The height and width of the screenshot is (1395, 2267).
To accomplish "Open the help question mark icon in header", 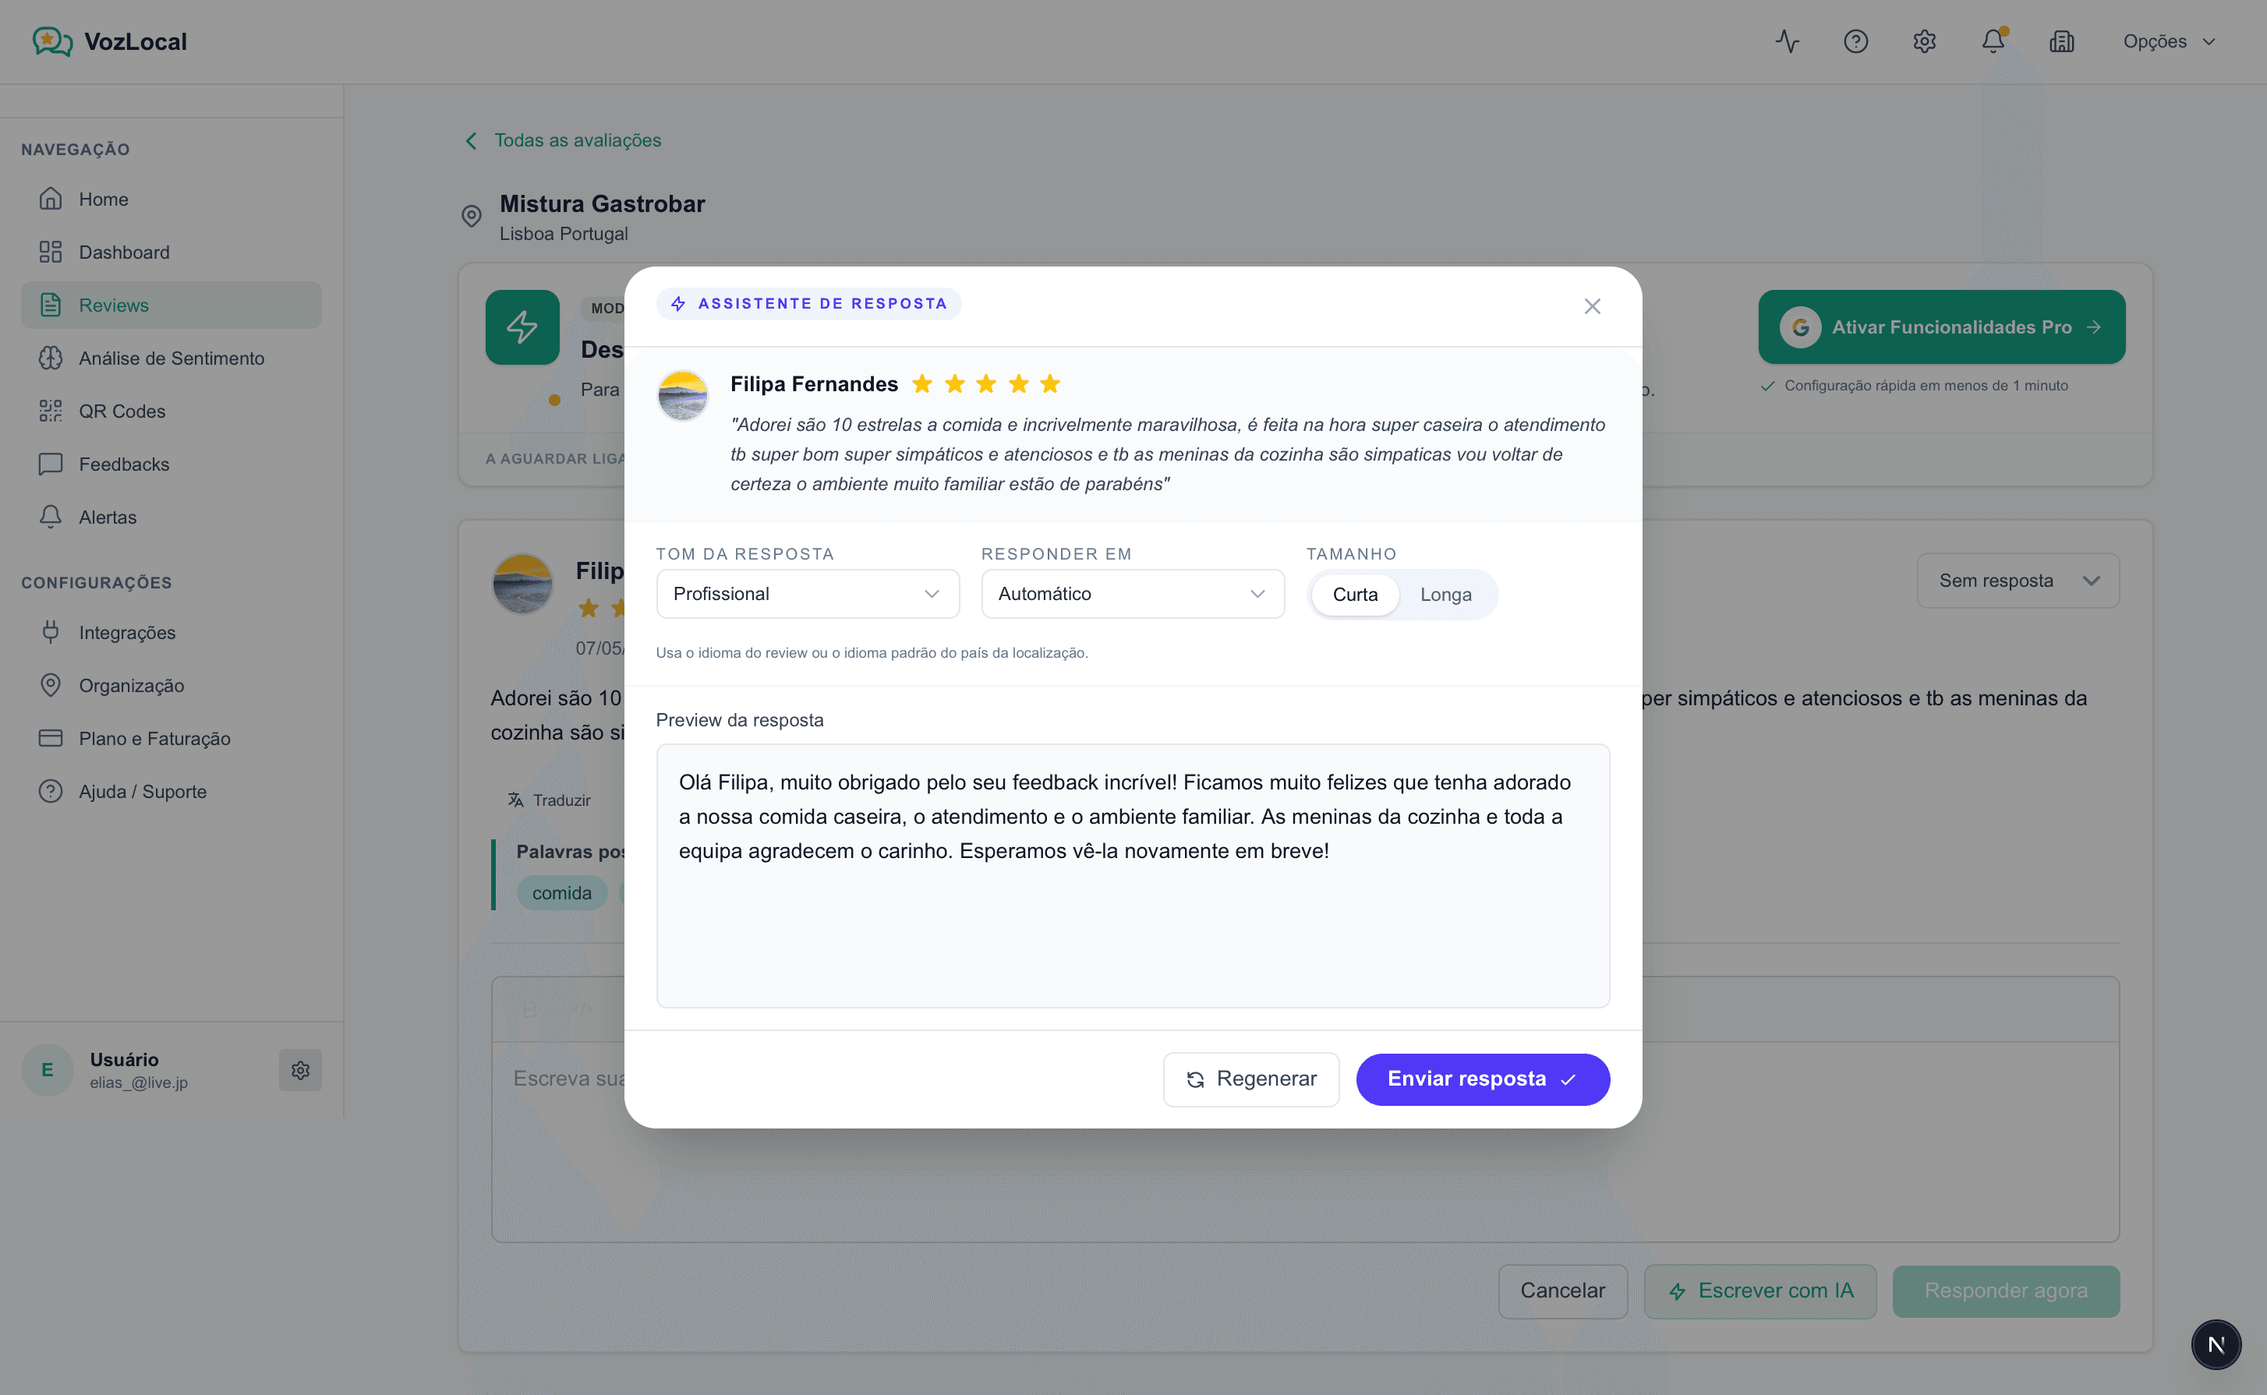I will (x=1855, y=41).
